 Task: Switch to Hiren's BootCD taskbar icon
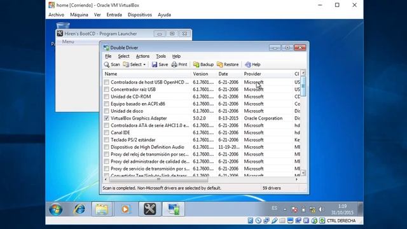[x=150, y=209]
